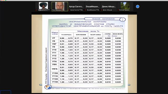The height and width of the screenshot is (94, 168).
Task: Click the orange-blue logo on the slide
Action: tap(48, 87)
